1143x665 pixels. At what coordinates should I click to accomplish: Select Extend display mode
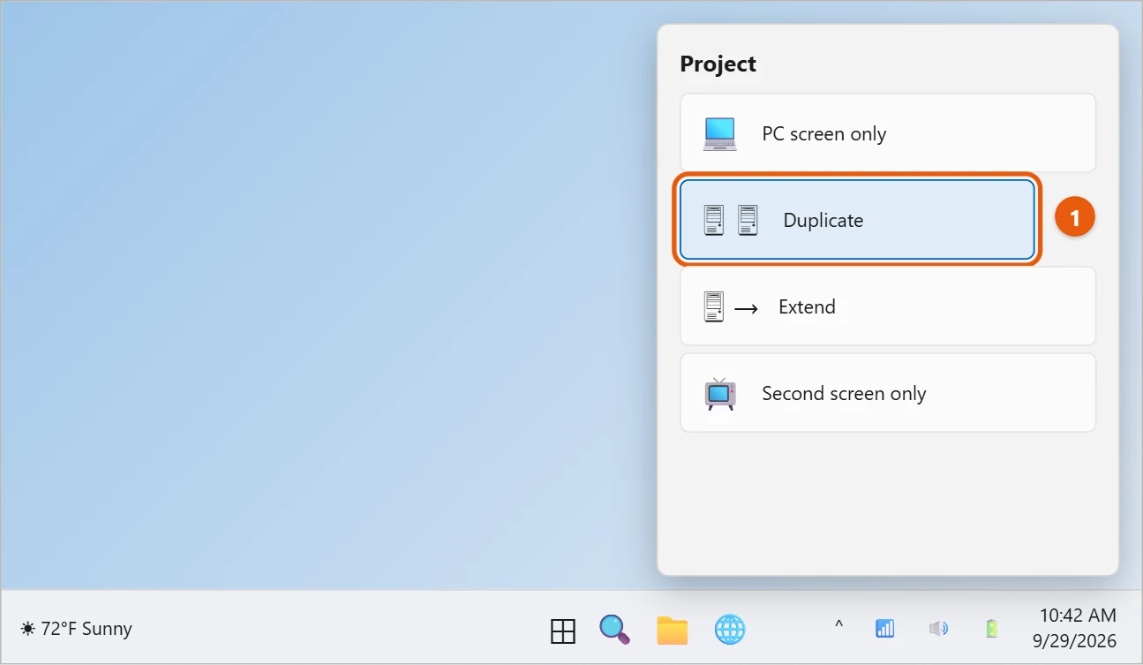(x=888, y=306)
